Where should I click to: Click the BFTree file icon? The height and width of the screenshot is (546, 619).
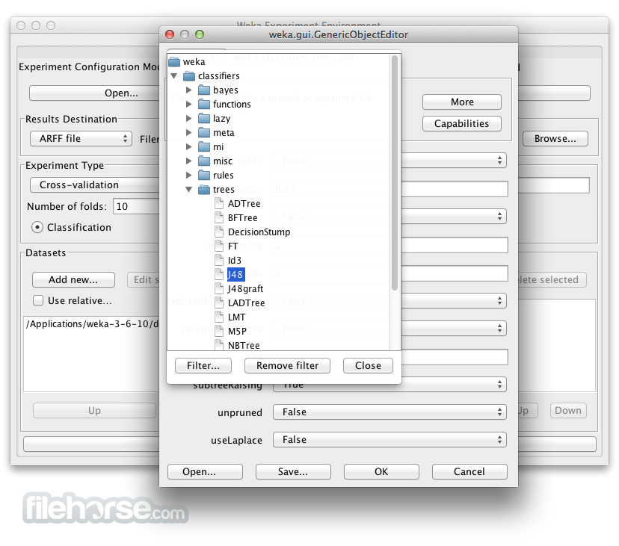(219, 218)
